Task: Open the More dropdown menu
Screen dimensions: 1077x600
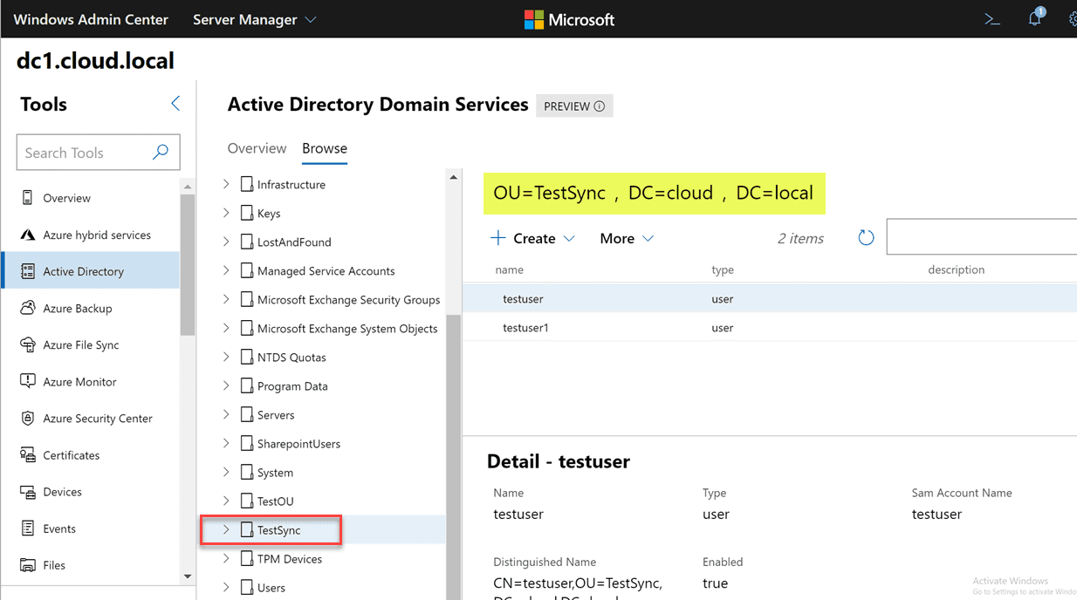Action: point(626,237)
